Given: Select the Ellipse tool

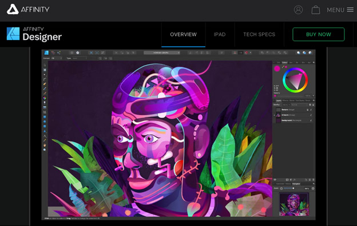Looking at the screenshot, I should [45, 122].
